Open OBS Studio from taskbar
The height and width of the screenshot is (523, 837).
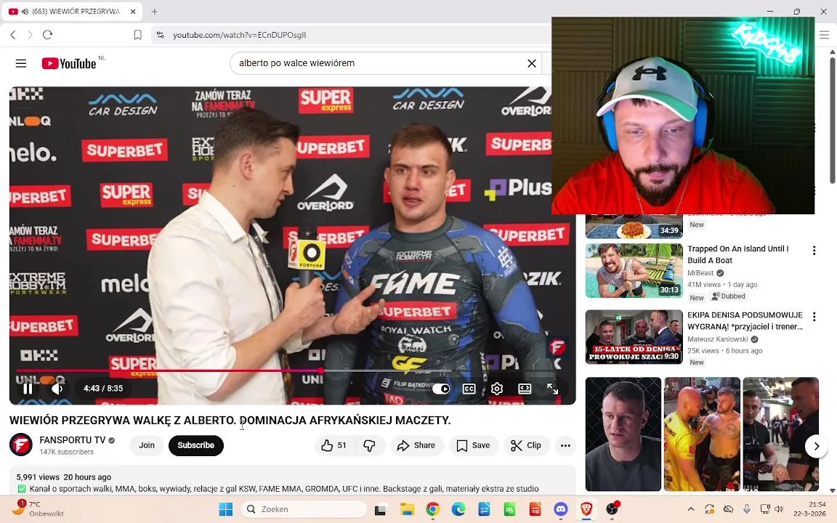(612, 509)
